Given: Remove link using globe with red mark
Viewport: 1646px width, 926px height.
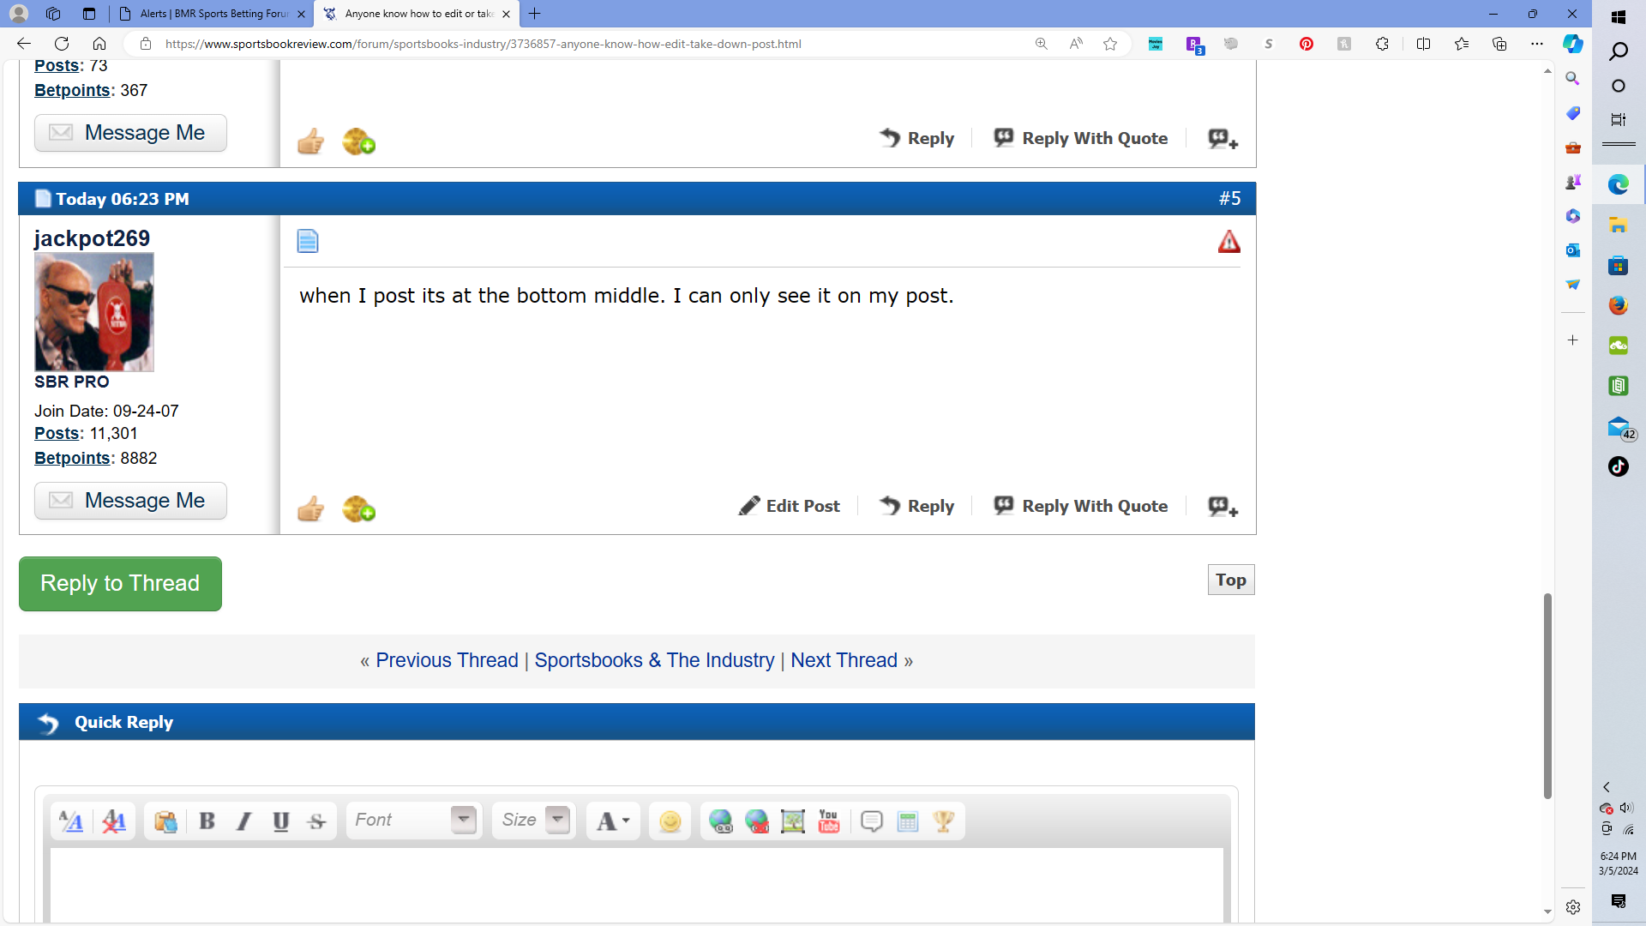Looking at the screenshot, I should (757, 821).
